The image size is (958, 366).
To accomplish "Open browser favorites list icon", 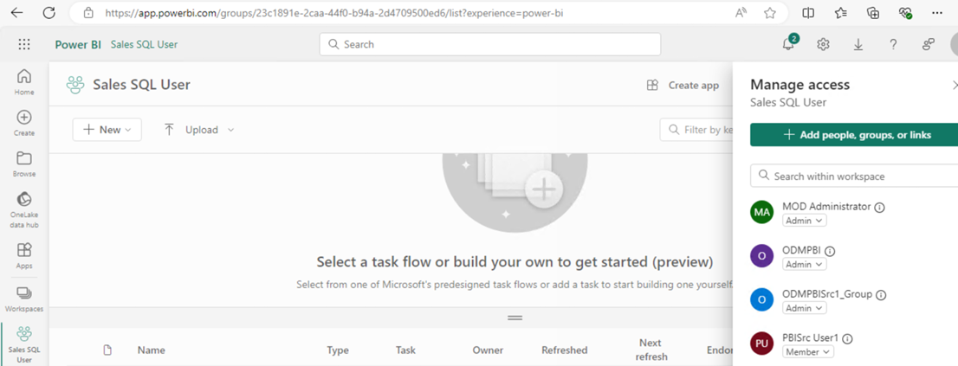I will click(841, 13).
